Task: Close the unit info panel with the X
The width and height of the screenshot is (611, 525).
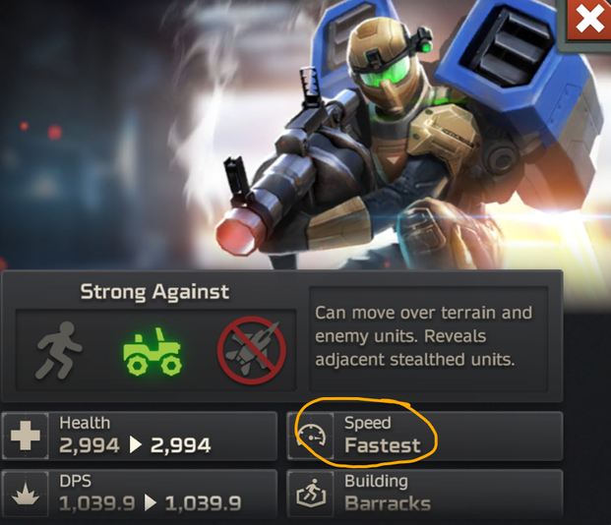Action: [589, 20]
